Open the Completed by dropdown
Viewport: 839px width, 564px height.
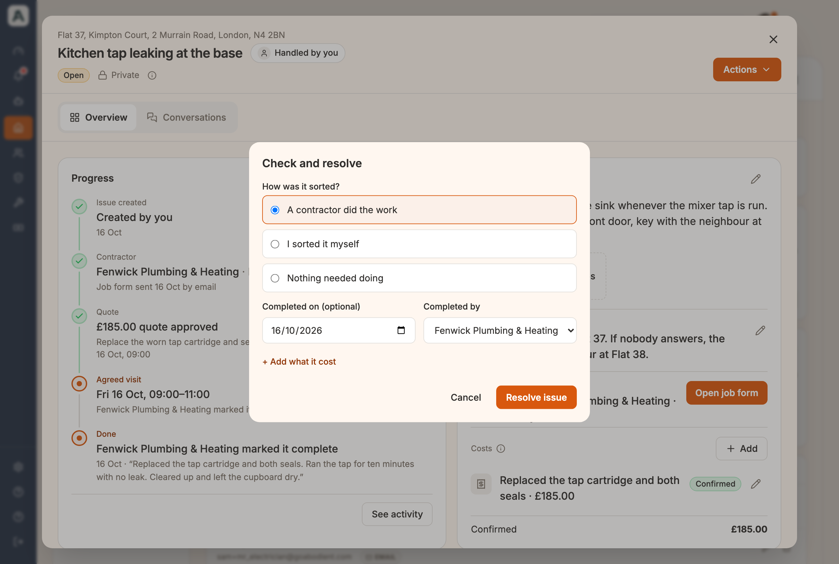[500, 330]
